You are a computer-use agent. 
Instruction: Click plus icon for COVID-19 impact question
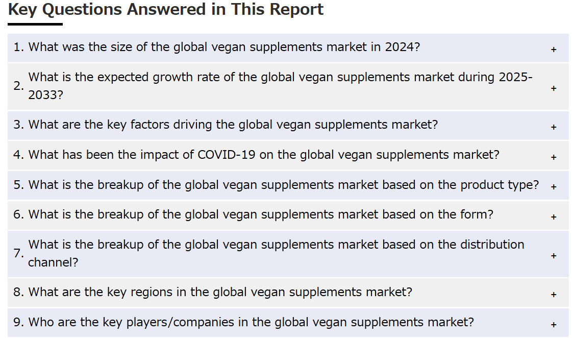pyautogui.click(x=554, y=157)
